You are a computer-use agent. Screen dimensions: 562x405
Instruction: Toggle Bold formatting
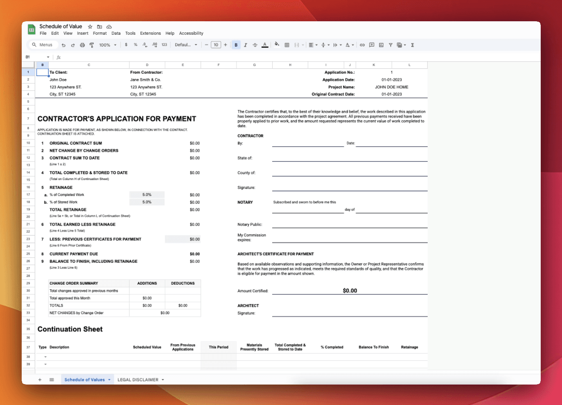[x=236, y=45]
